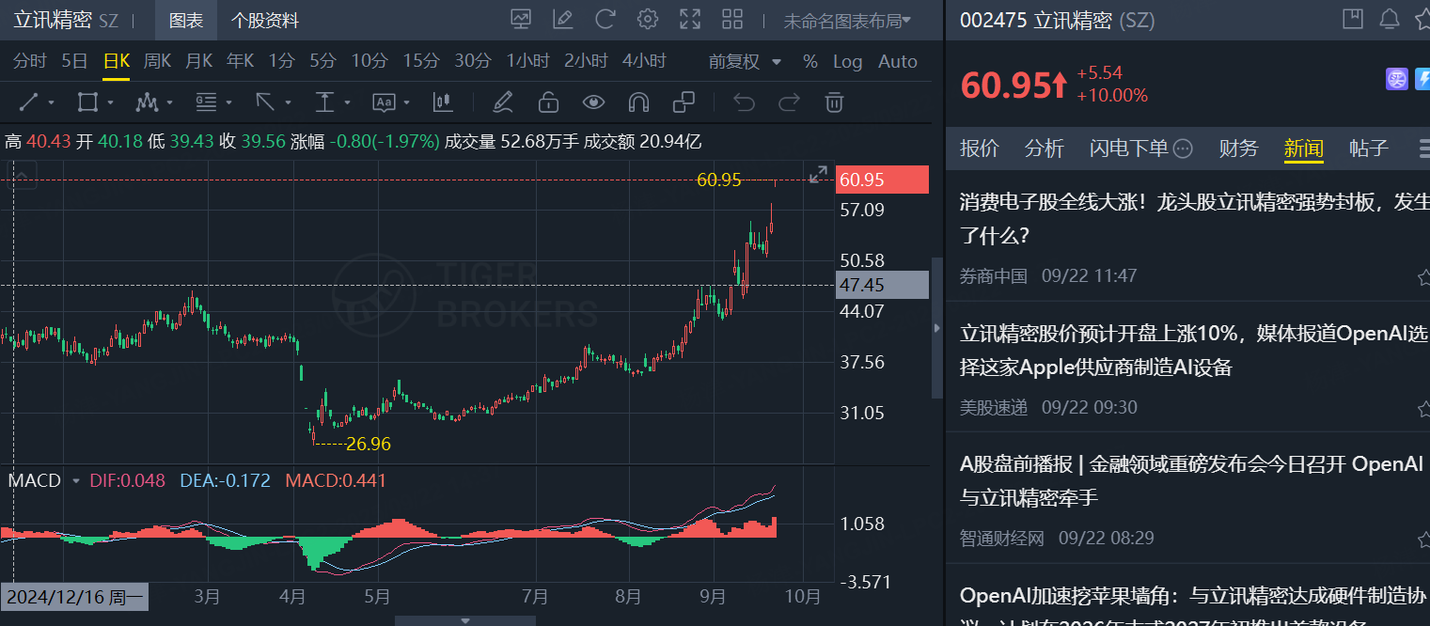Refresh the chart with the reload icon

click(605, 19)
